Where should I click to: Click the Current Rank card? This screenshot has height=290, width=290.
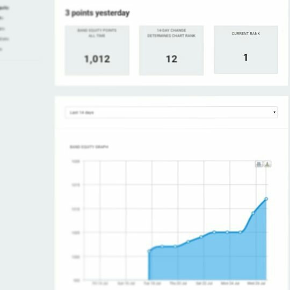[246, 49]
